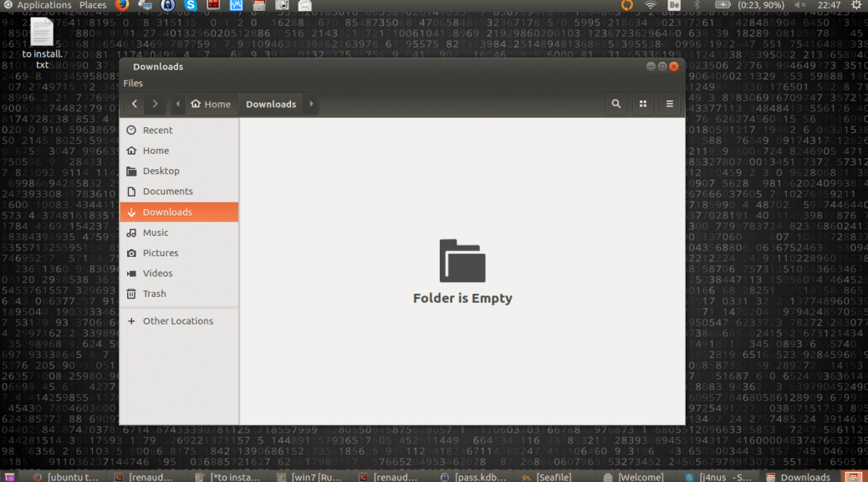Switch to '[win7 [Ru...' taskbar window
868x482 pixels.
310,477
